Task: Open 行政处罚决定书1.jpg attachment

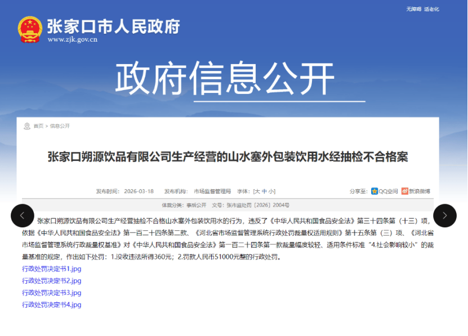Action: point(52,269)
